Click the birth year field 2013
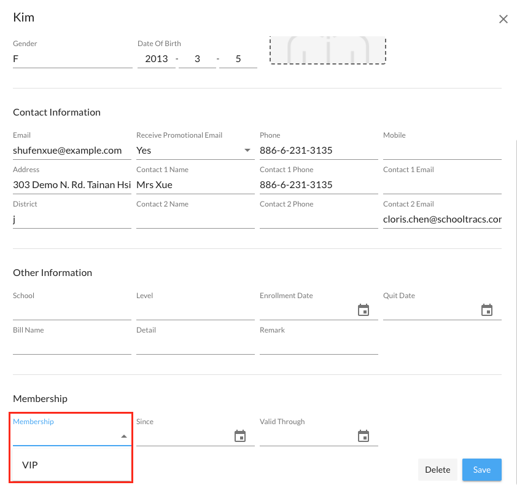Image resolution: width=517 pixels, height=485 pixels. coord(156,60)
